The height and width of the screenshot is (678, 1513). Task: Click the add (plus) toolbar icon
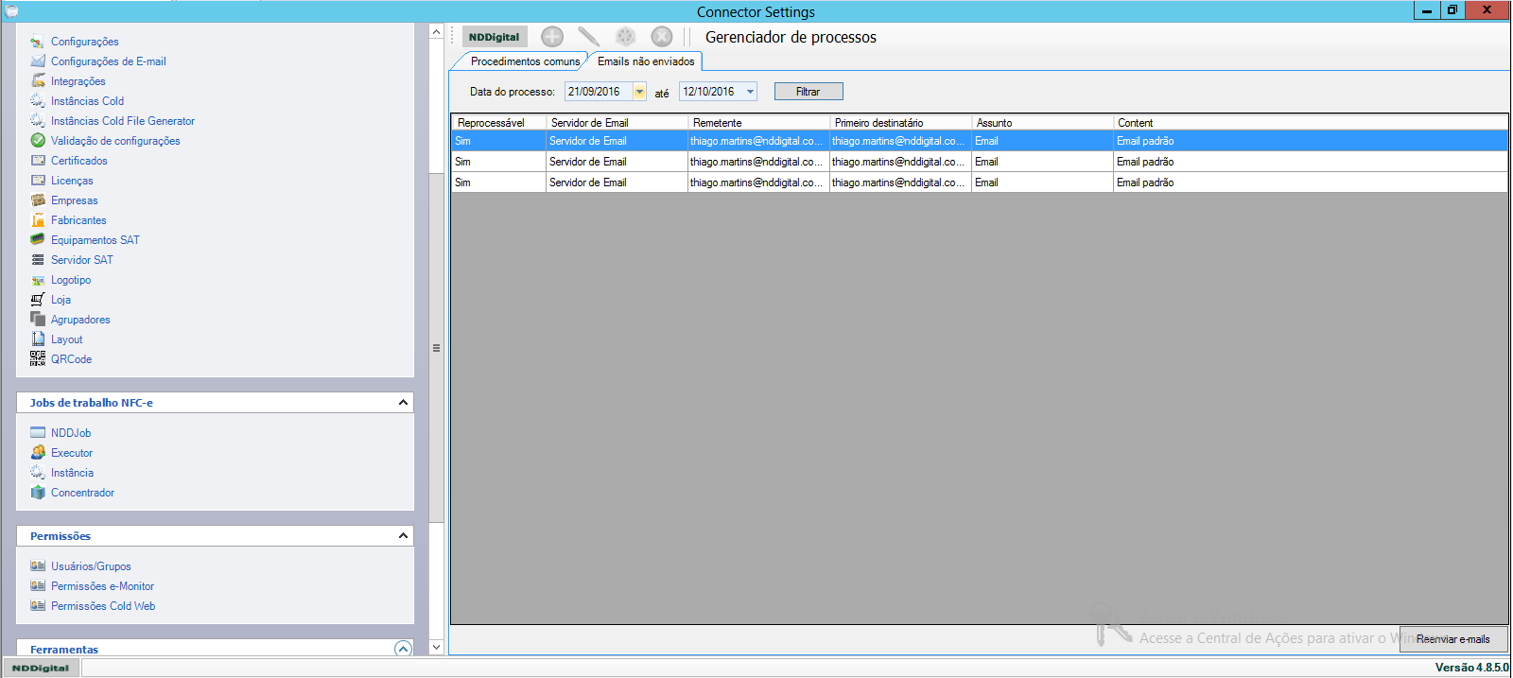[552, 37]
